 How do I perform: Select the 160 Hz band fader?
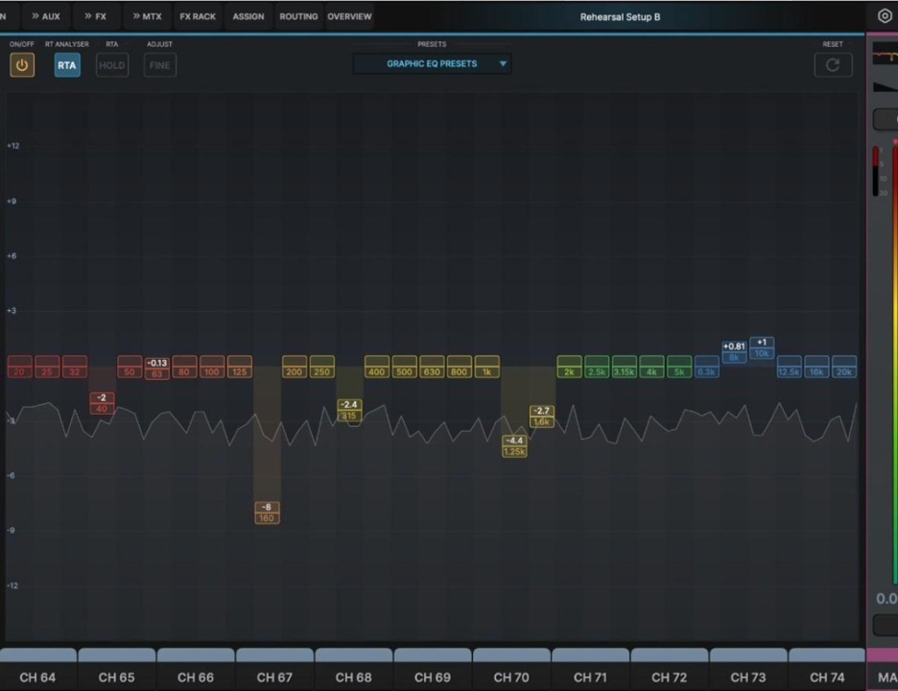click(x=267, y=512)
